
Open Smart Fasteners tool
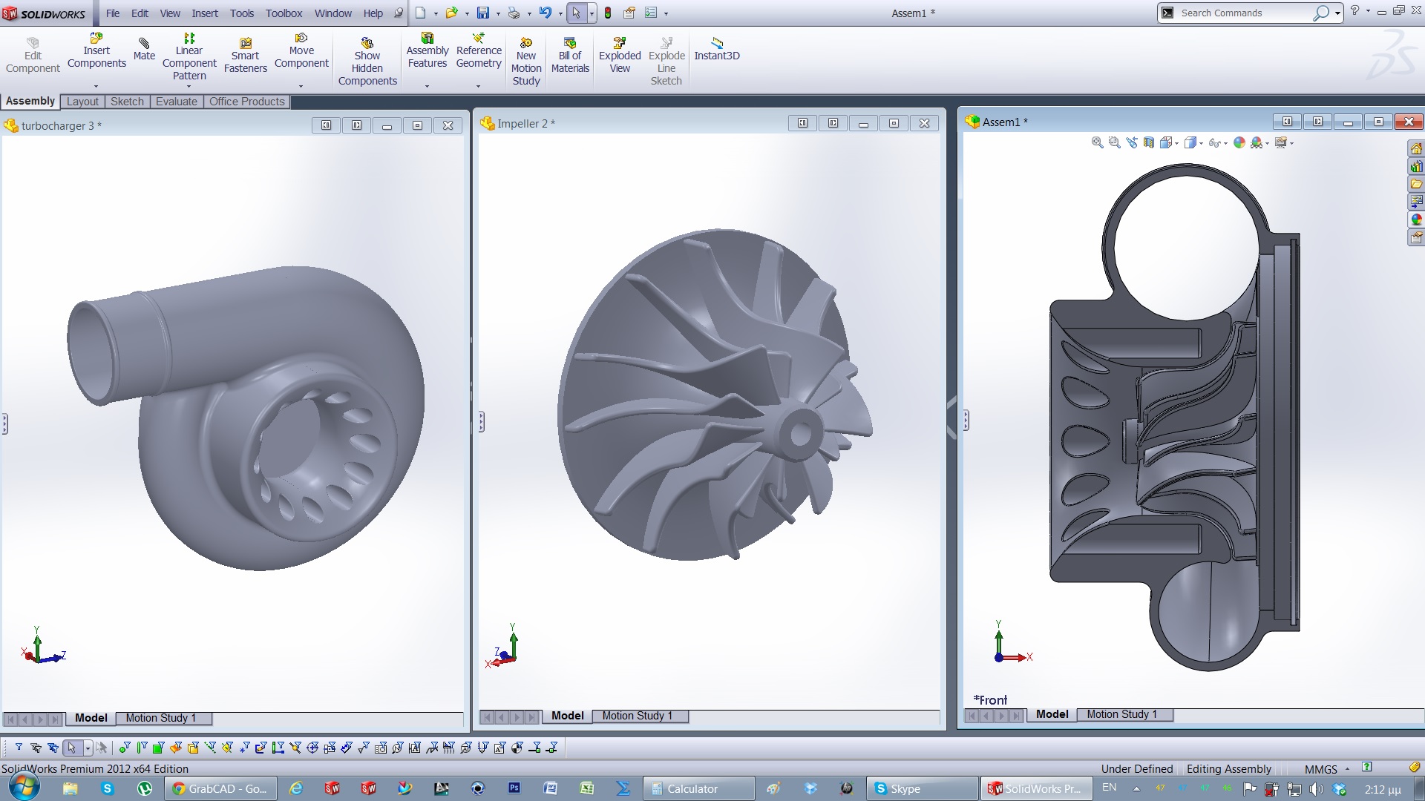pos(245,56)
